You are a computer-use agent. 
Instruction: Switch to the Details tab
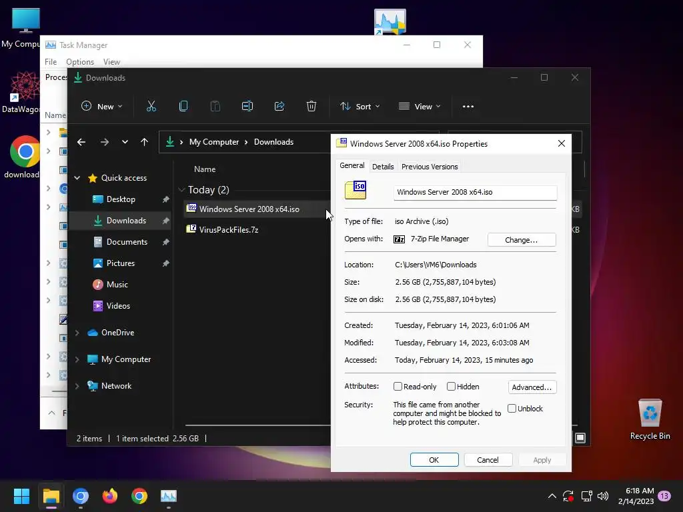[x=383, y=167]
